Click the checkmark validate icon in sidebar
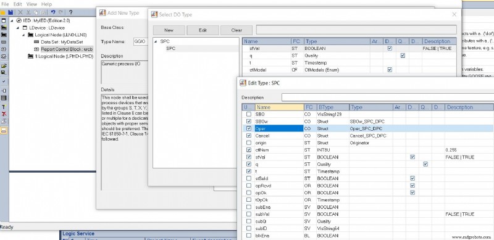This screenshot has width=494, height=240. [x=4, y=81]
